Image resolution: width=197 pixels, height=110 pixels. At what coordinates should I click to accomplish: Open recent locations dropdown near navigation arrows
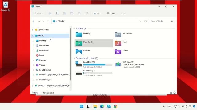tap(44, 21)
